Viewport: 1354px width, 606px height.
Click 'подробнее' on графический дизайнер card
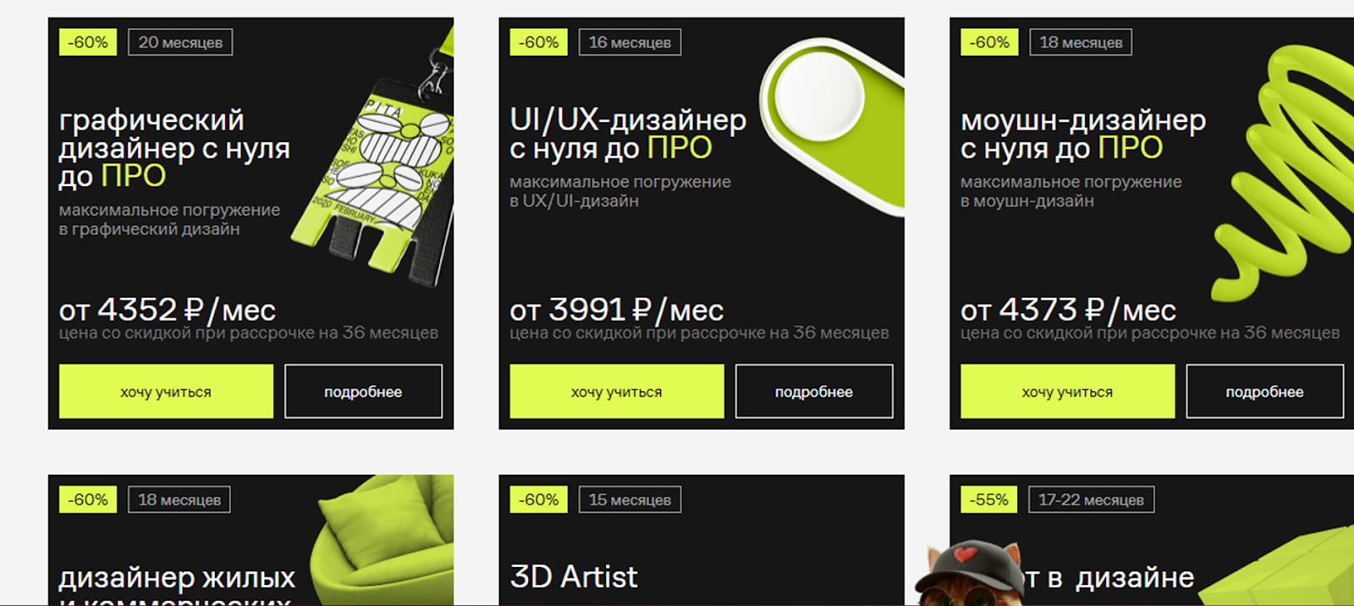click(x=363, y=391)
